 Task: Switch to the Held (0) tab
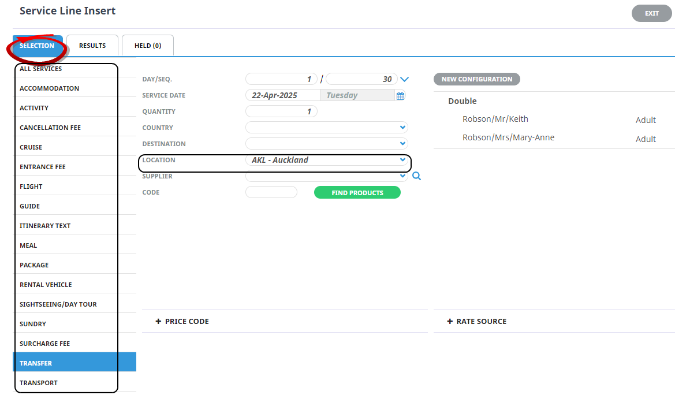[x=148, y=46]
